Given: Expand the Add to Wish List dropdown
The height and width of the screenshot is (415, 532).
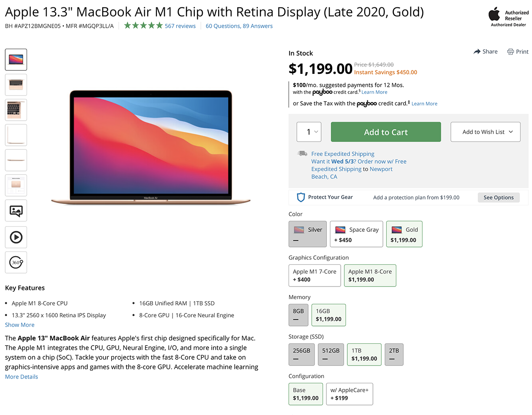Looking at the screenshot, I should [485, 132].
